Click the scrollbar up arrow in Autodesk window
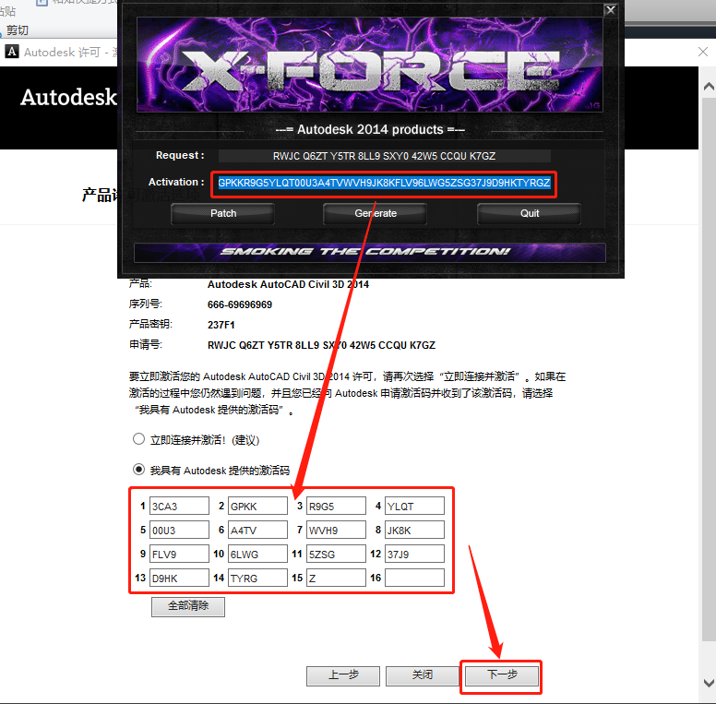The width and height of the screenshot is (716, 704). [709, 86]
